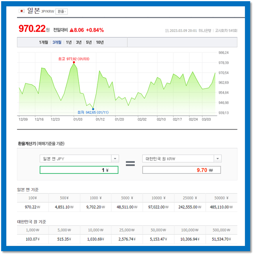Viewport: 254px width, 255px height.
Task: Click the 10,000₩ column header
Action: [95, 230]
